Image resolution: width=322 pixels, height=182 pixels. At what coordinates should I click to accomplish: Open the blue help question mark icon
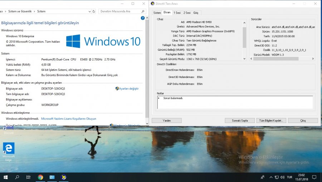[143, 18]
